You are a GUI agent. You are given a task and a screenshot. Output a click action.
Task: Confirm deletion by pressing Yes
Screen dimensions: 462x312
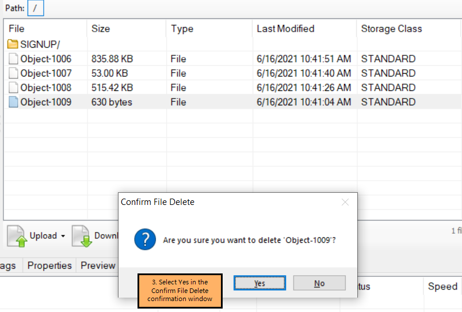coord(259,283)
